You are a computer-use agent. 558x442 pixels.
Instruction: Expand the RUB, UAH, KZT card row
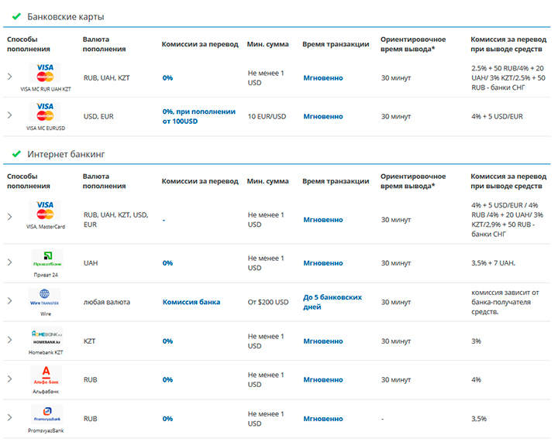(9, 77)
